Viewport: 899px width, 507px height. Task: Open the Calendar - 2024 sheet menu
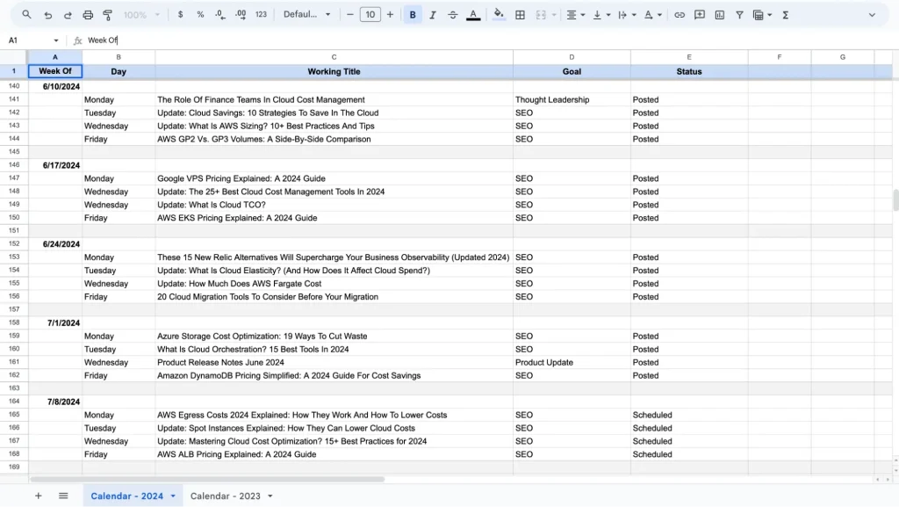tap(173, 496)
